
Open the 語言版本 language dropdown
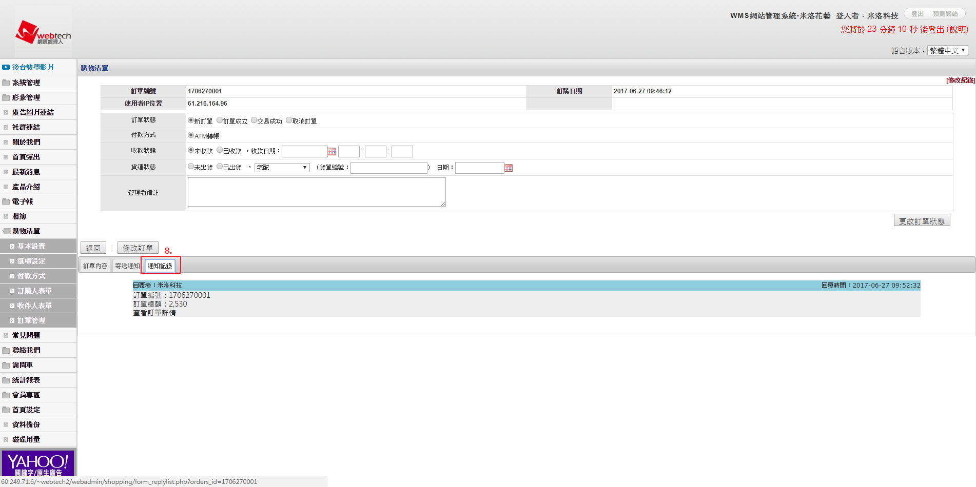click(x=947, y=50)
